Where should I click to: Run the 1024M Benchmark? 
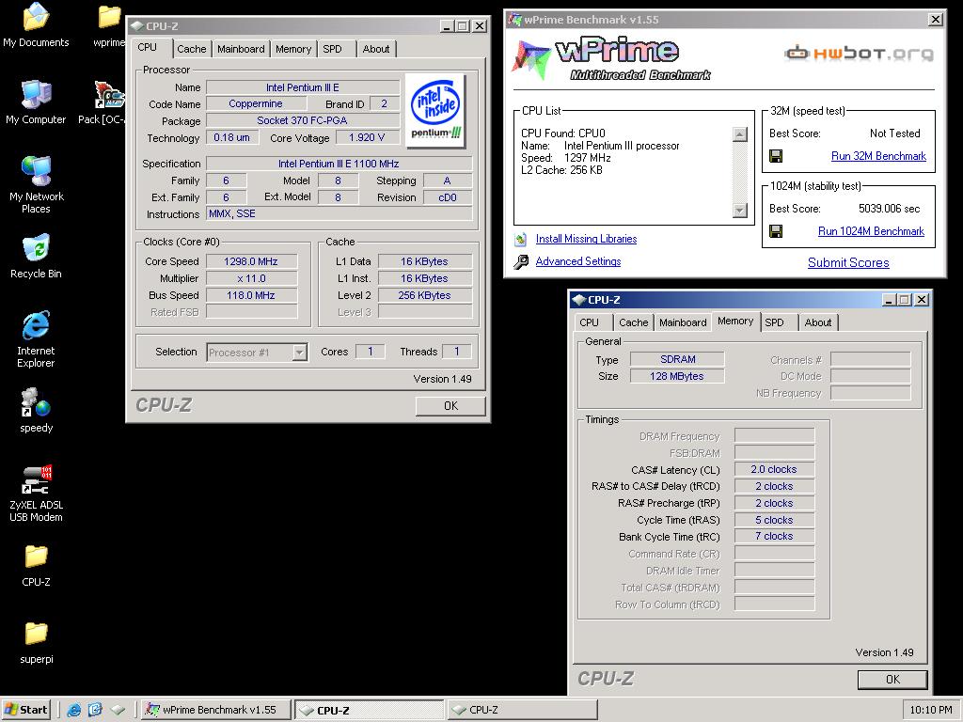(871, 231)
